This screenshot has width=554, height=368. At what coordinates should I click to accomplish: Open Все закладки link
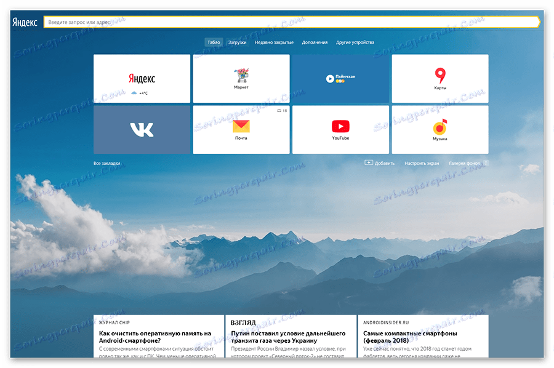point(106,163)
